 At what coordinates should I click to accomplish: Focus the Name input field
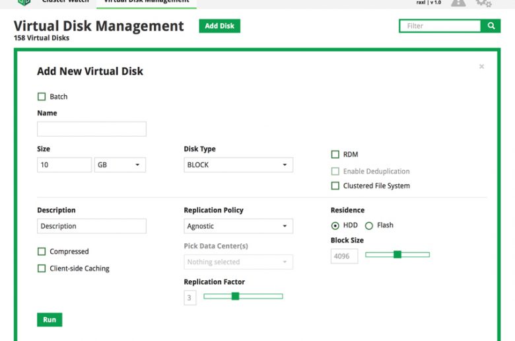click(x=92, y=129)
